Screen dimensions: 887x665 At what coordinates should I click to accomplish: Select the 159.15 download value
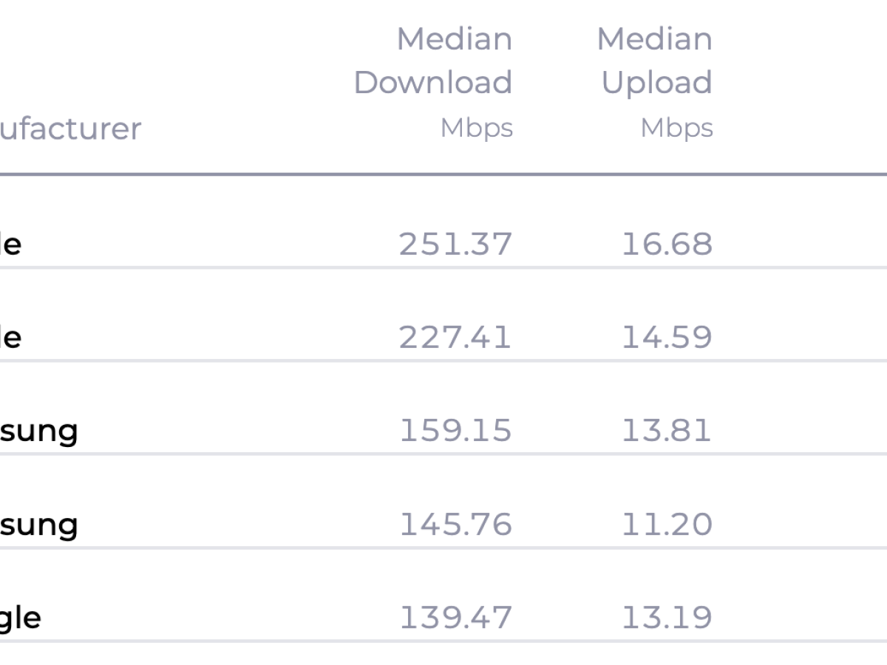click(x=455, y=430)
